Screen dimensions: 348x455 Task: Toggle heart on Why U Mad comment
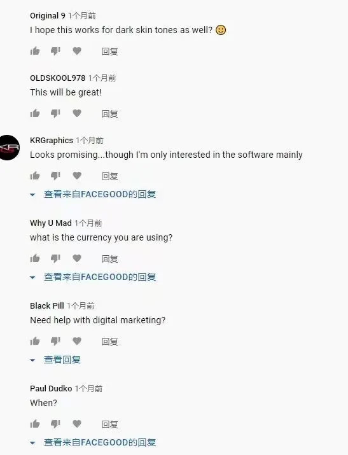coord(77,258)
